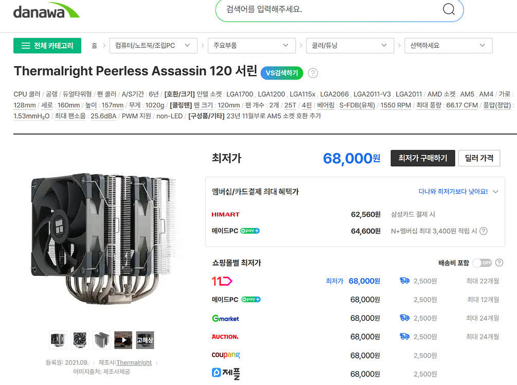517x385 pixels.
Task: Select the coupang store logo
Action: 225,355
